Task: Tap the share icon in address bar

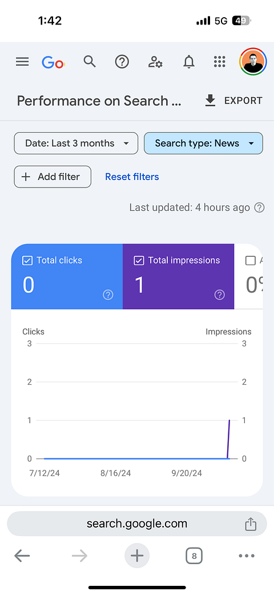Action: point(251,524)
